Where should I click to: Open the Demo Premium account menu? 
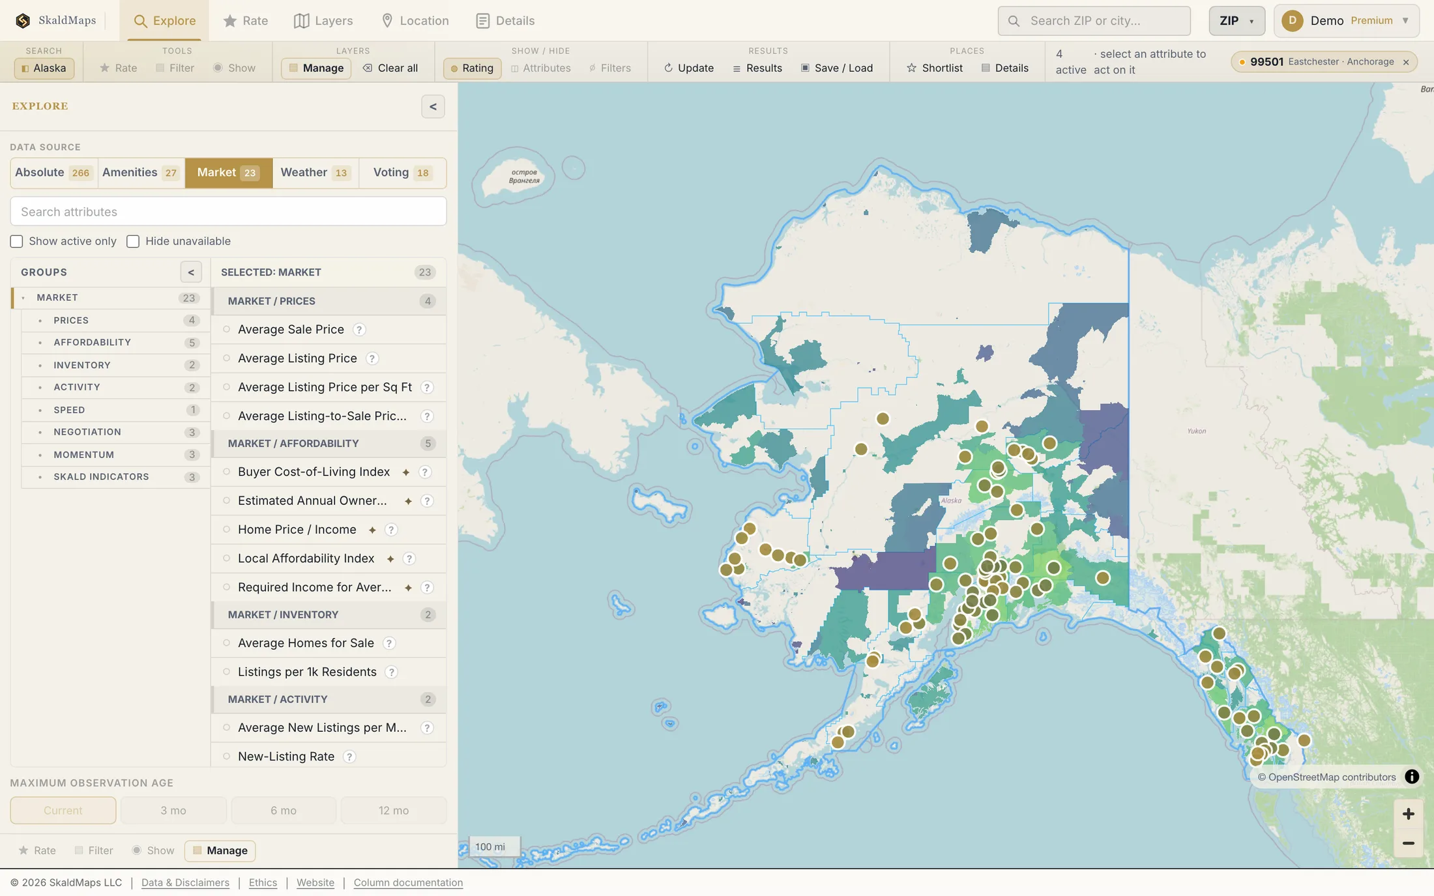[1346, 21]
